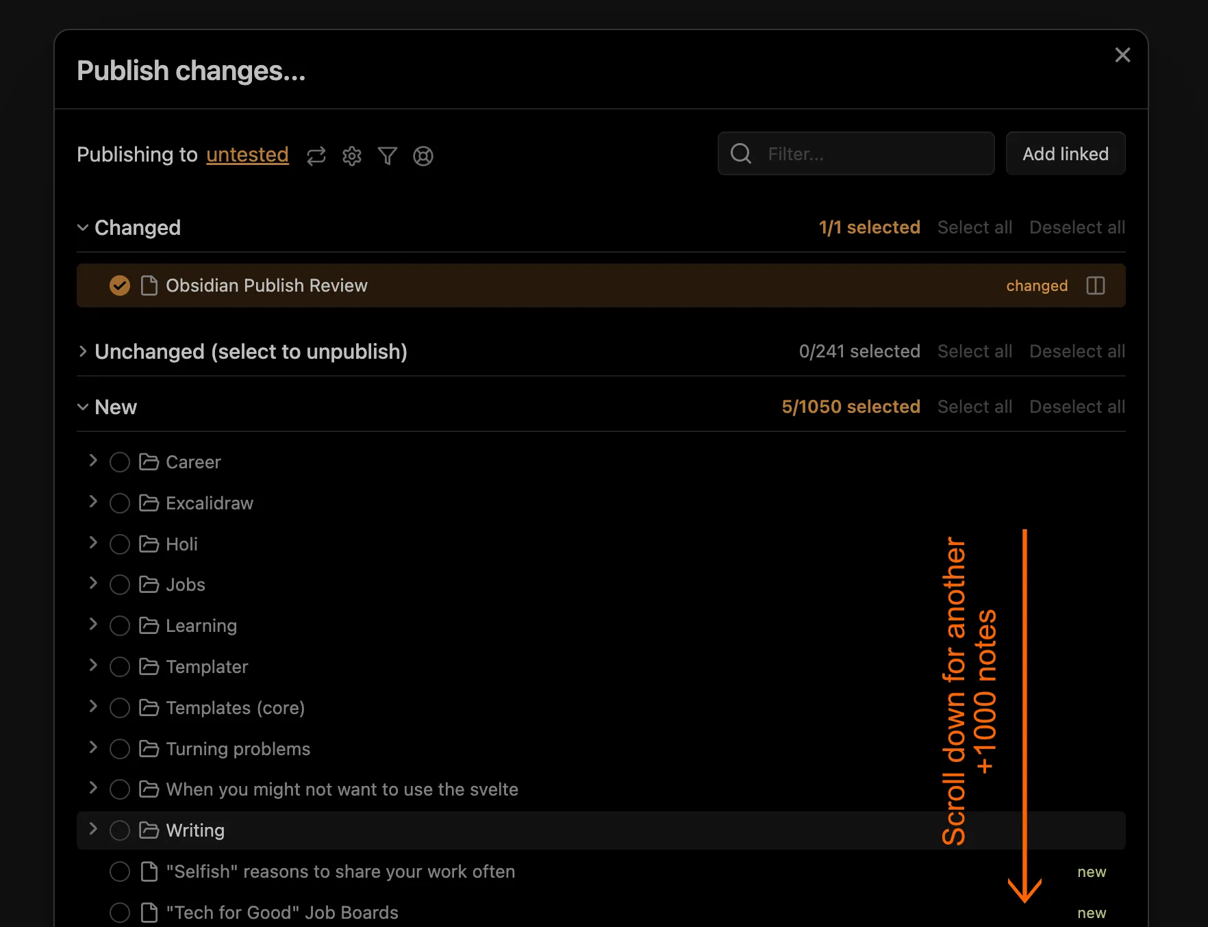This screenshot has width=1208, height=927.
Task: Select the Templates (core) folder checkbox
Action: 120,708
